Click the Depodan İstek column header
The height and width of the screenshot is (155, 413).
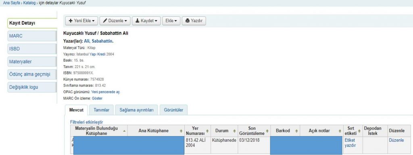click(x=375, y=131)
